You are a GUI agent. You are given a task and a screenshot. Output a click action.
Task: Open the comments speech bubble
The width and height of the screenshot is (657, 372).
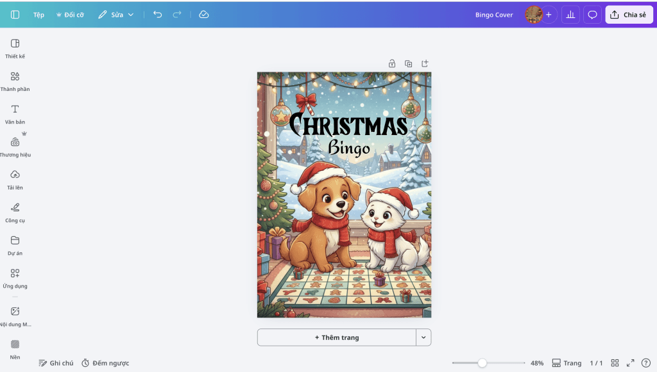pyautogui.click(x=593, y=15)
